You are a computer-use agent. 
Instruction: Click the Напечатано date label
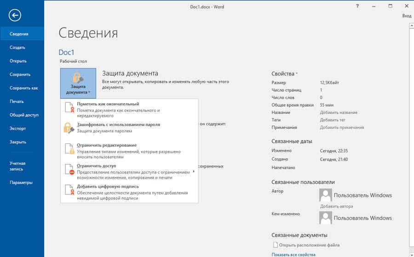point(283,167)
